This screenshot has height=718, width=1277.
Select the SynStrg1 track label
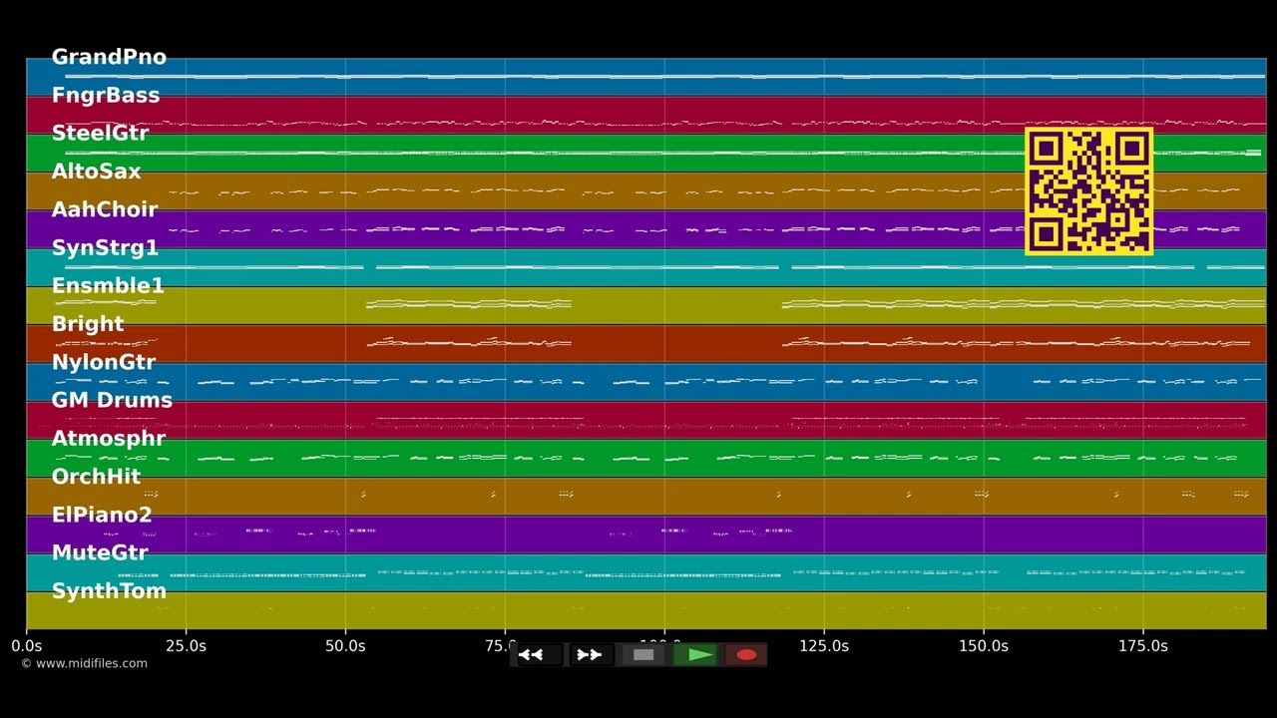(105, 248)
